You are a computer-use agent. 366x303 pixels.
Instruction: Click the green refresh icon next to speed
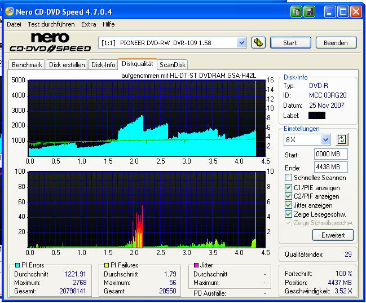point(341,139)
